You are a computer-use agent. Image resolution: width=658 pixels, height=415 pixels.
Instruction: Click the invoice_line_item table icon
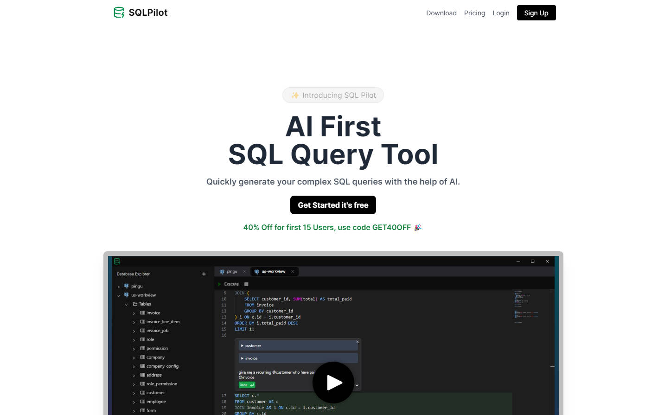[143, 322]
